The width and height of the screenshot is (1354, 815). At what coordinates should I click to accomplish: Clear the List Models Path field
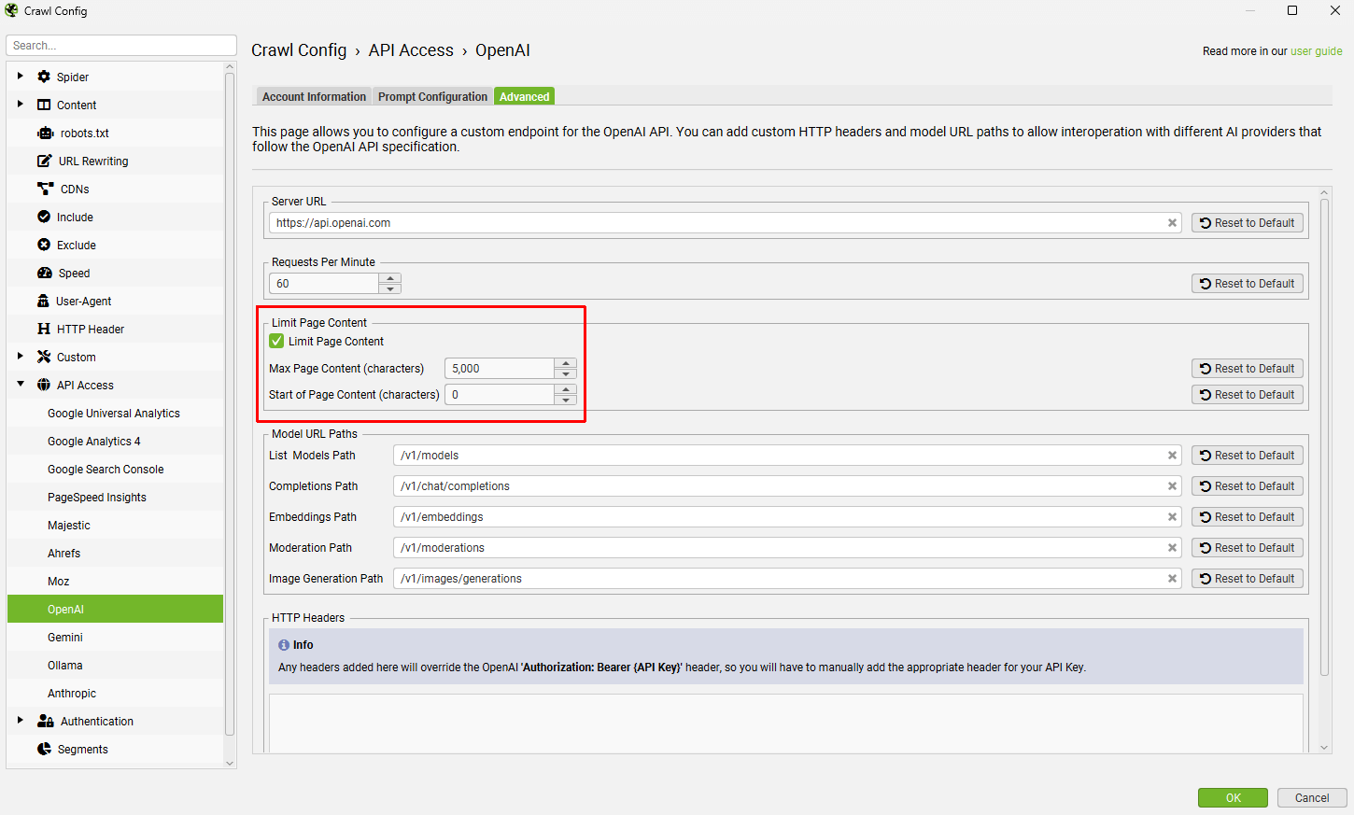(x=1172, y=456)
